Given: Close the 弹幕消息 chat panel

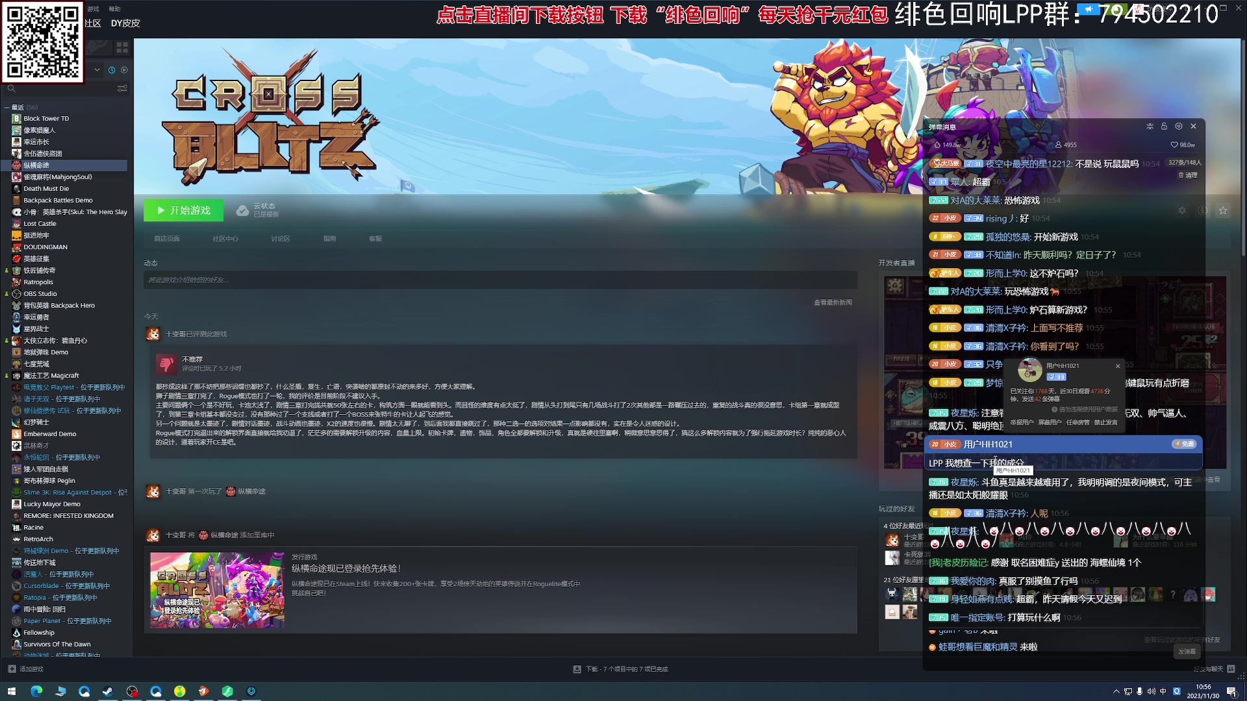Looking at the screenshot, I should point(1193,127).
